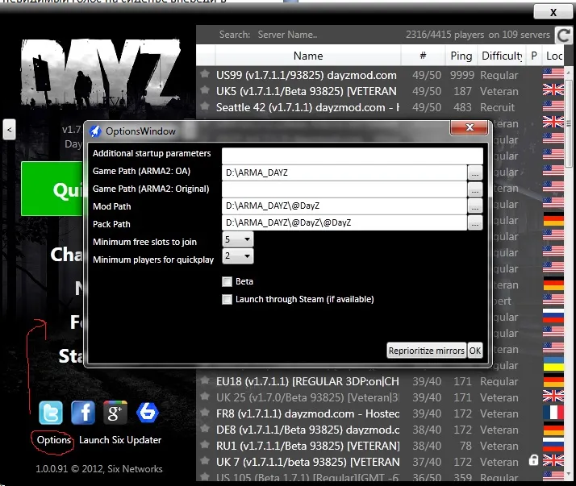Screen dimensions: 576x486
Task: Click the Additional startup parameters field
Action: click(x=352, y=155)
